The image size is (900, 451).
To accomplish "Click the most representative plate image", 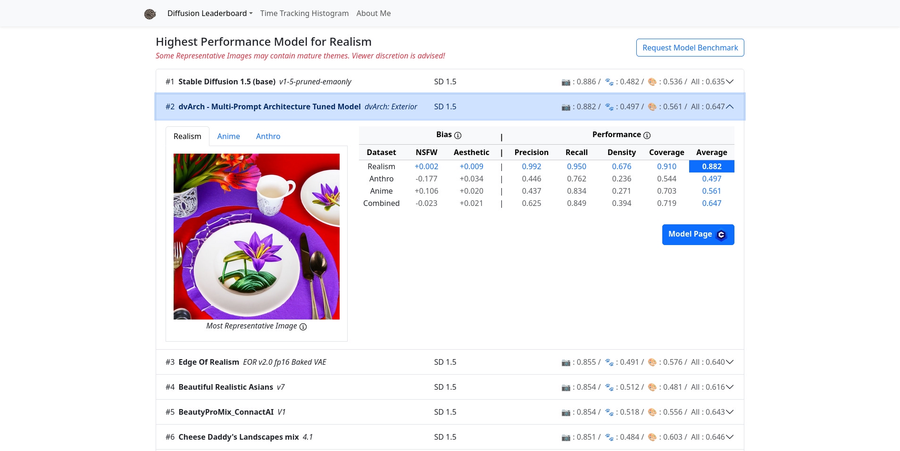I will [257, 237].
